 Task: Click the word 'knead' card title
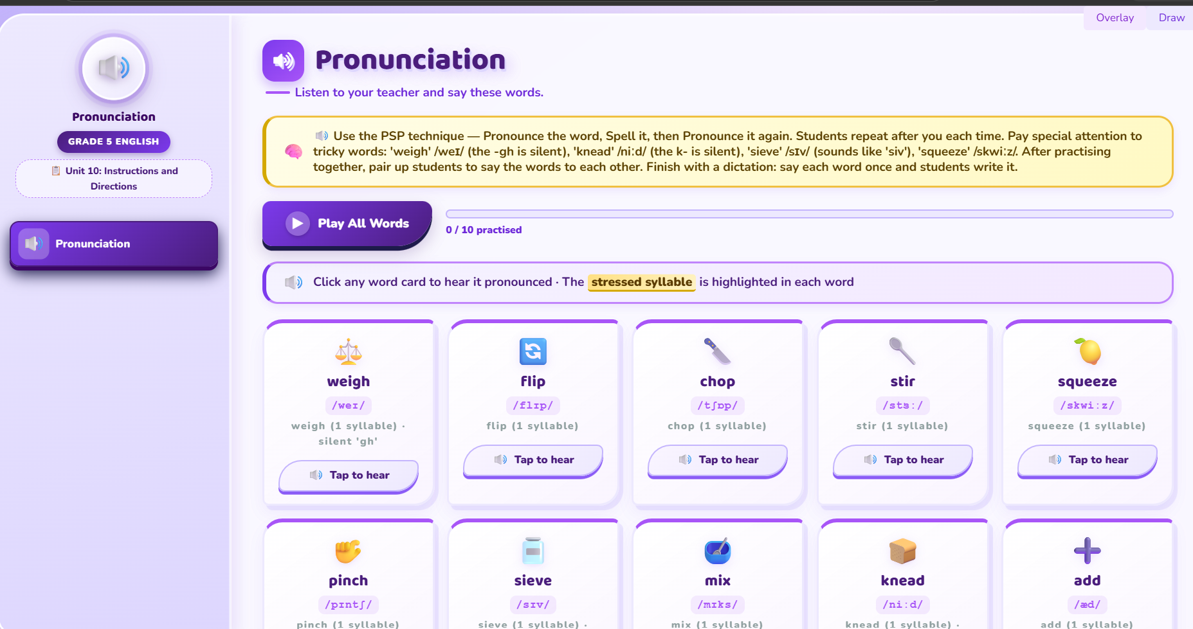coord(902,581)
